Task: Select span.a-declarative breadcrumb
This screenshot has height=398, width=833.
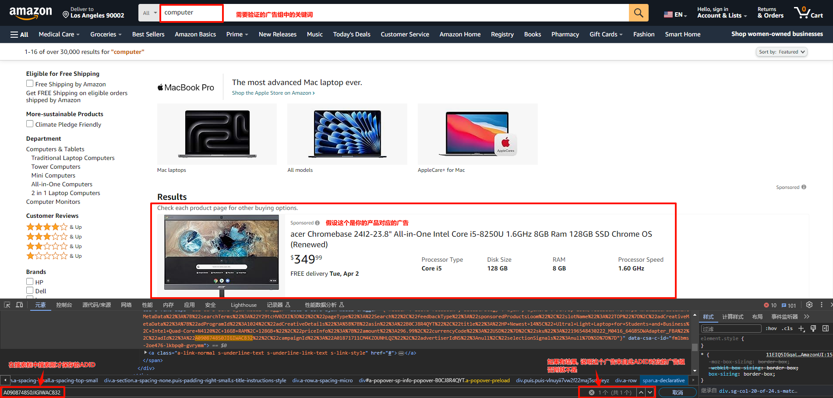Action: pyautogui.click(x=664, y=380)
